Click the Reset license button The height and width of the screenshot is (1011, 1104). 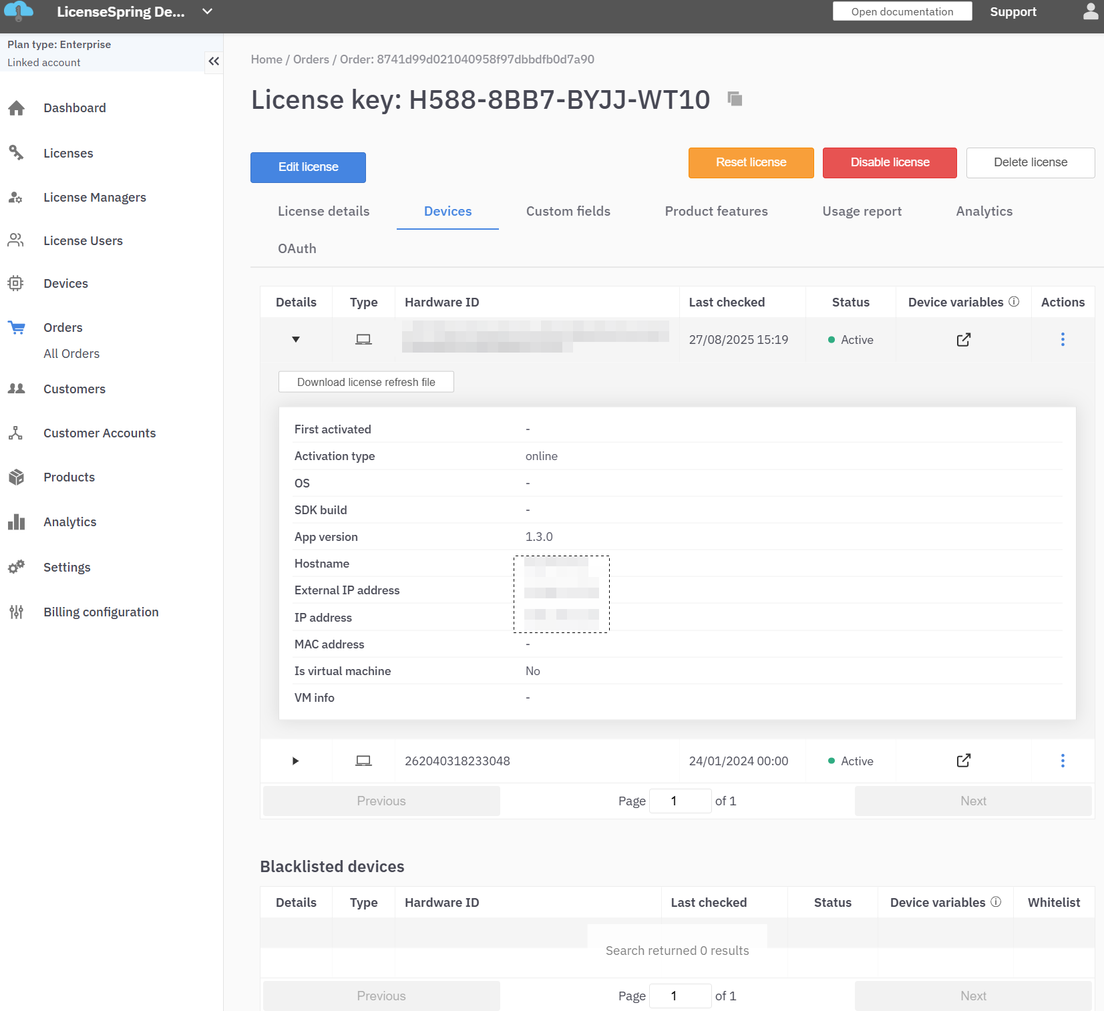(x=751, y=163)
